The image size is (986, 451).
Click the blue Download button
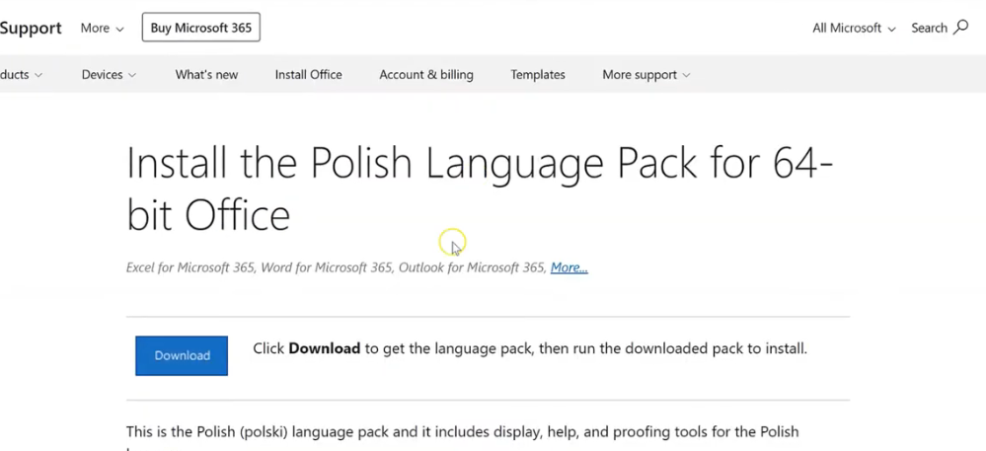pyautogui.click(x=182, y=355)
